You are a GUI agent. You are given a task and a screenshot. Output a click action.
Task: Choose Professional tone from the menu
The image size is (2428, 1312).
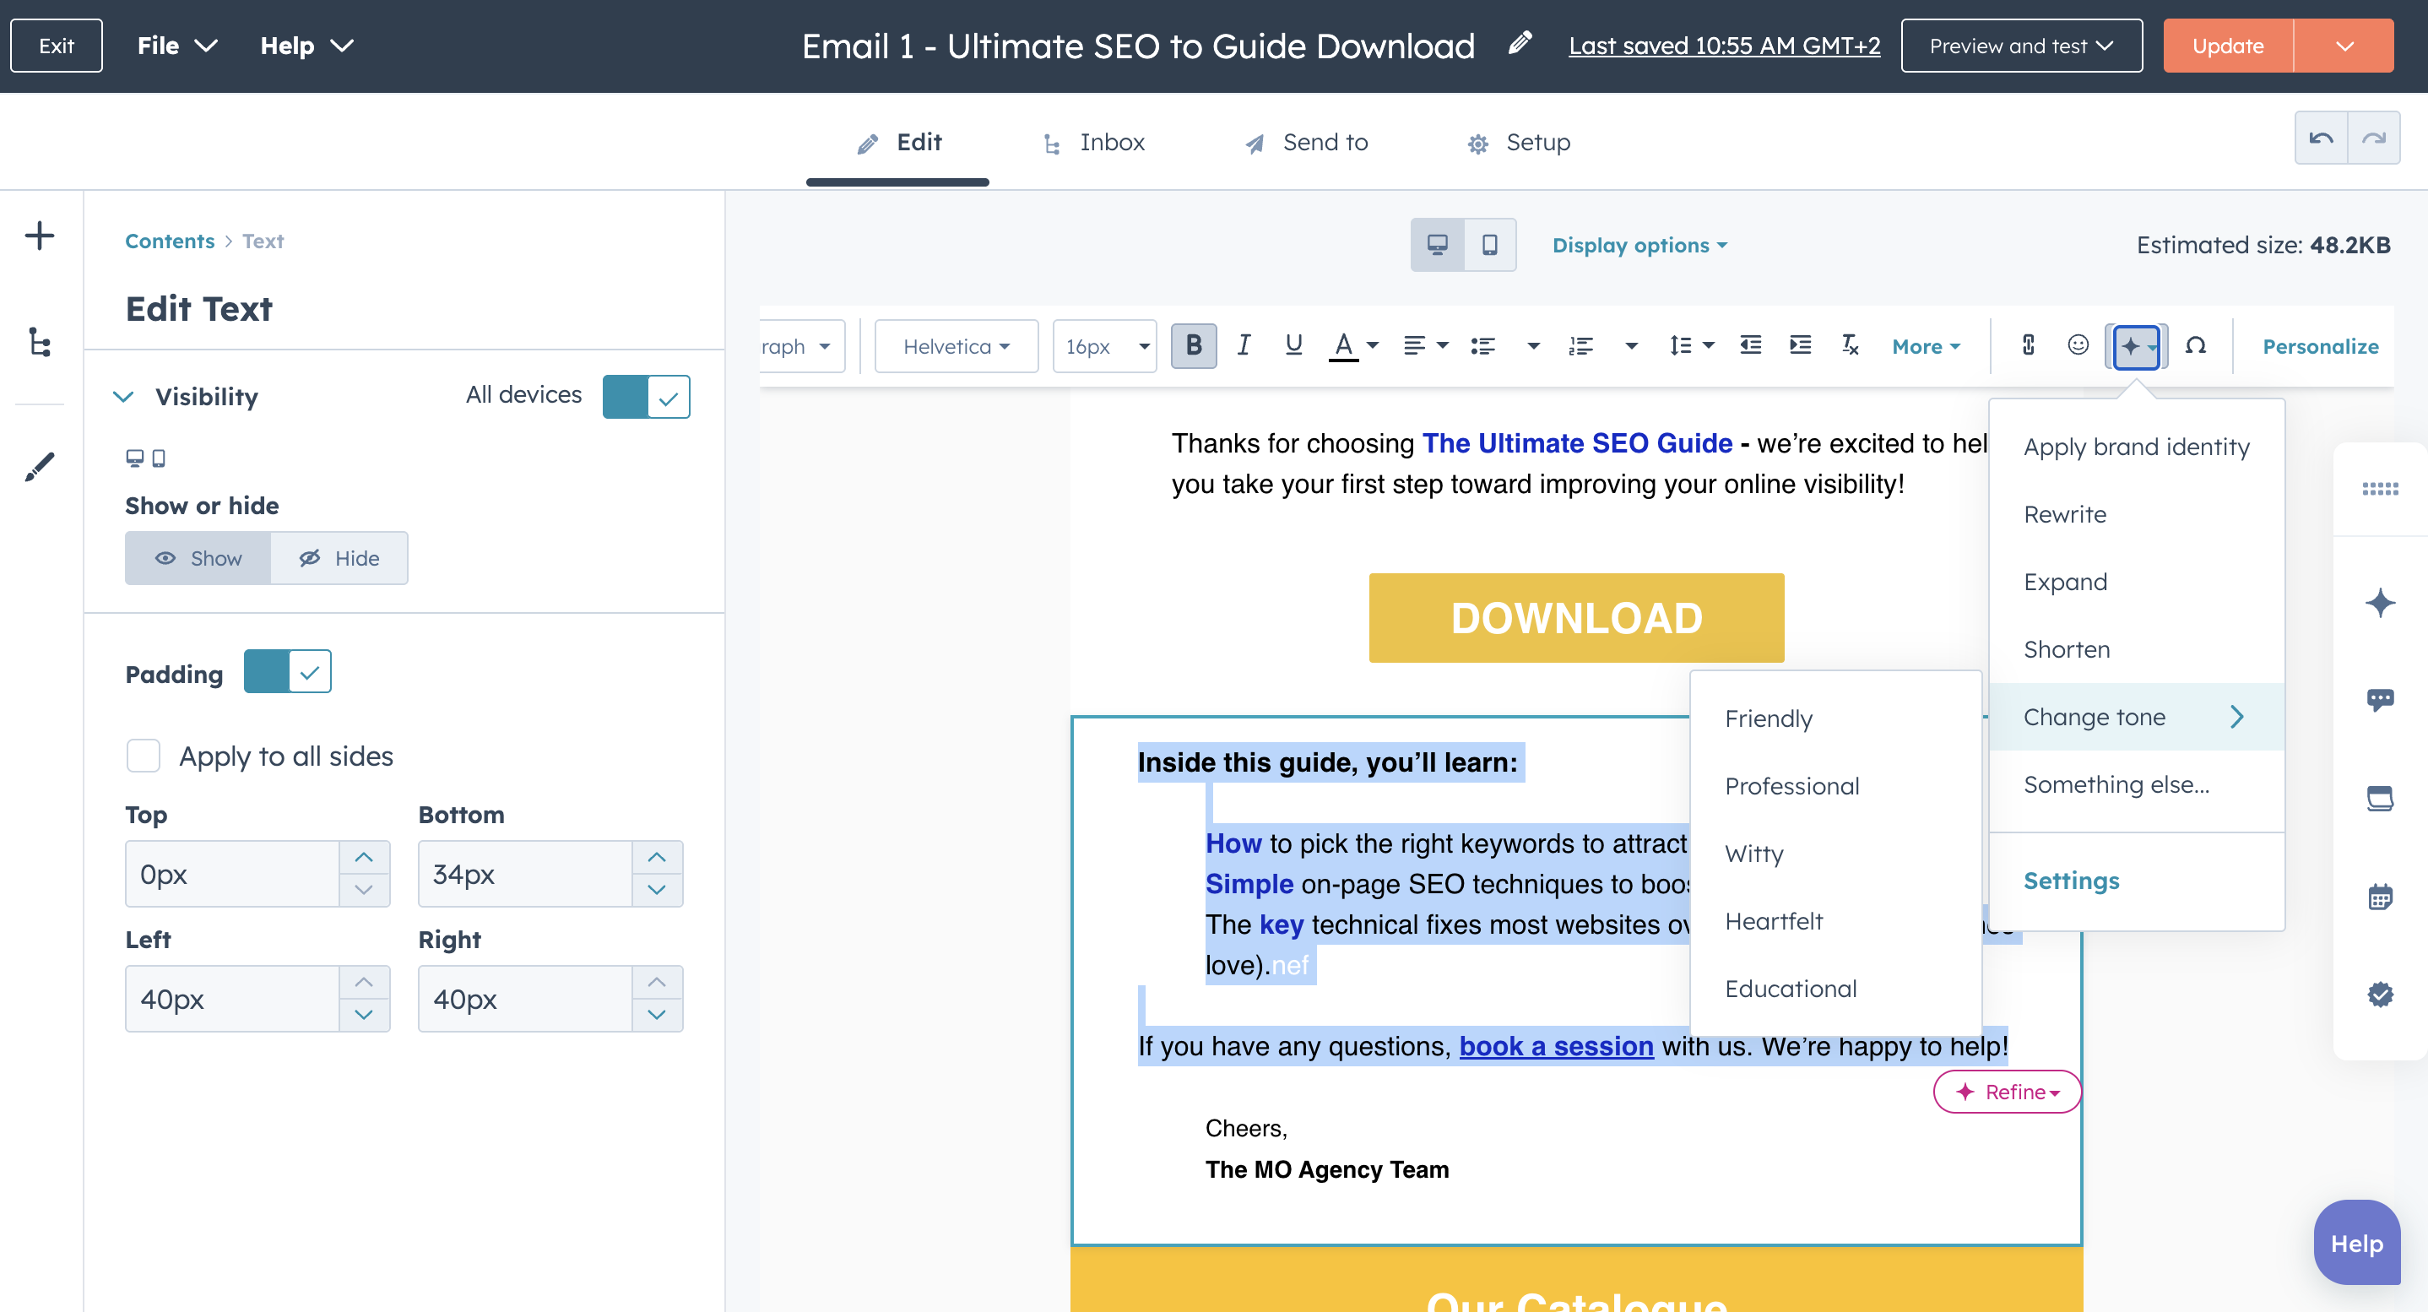tap(1791, 785)
